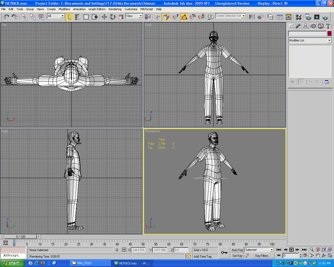Open Schematic View from toolbar
Image resolution: width=334 pixels, height=267 pixels.
(x=289, y=17)
